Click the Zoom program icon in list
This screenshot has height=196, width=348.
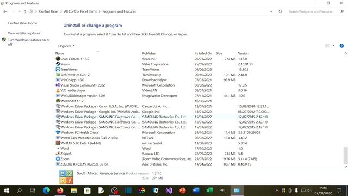tap(58, 159)
